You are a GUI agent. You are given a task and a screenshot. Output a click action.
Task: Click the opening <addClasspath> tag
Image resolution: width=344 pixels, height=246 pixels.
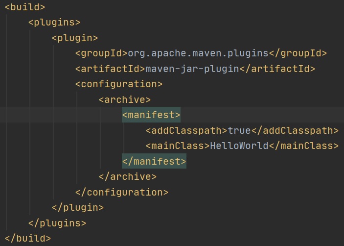[x=186, y=130]
